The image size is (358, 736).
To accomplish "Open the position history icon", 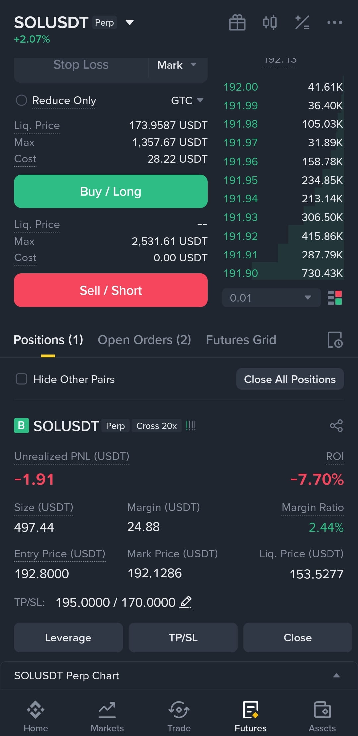I will pyautogui.click(x=335, y=340).
